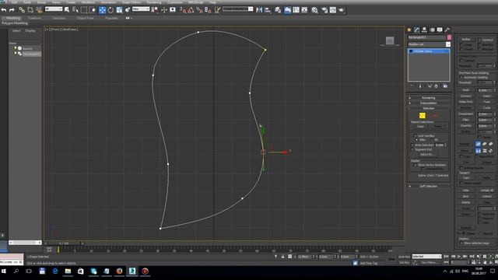Switch to the Populate ribbon tab
The height and width of the screenshot is (280, 498).
click(111, 18)
